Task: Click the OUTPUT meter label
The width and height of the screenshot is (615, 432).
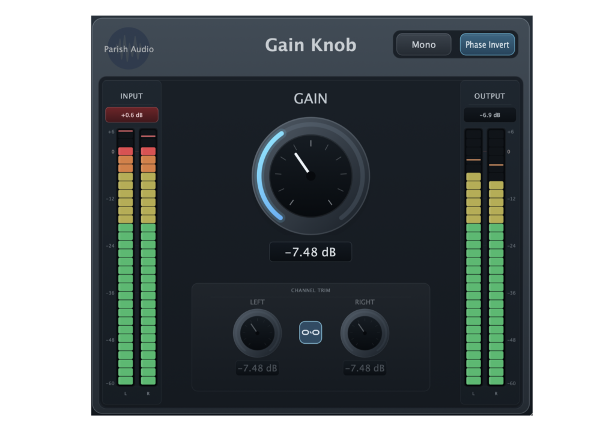Action: (489, 96)
